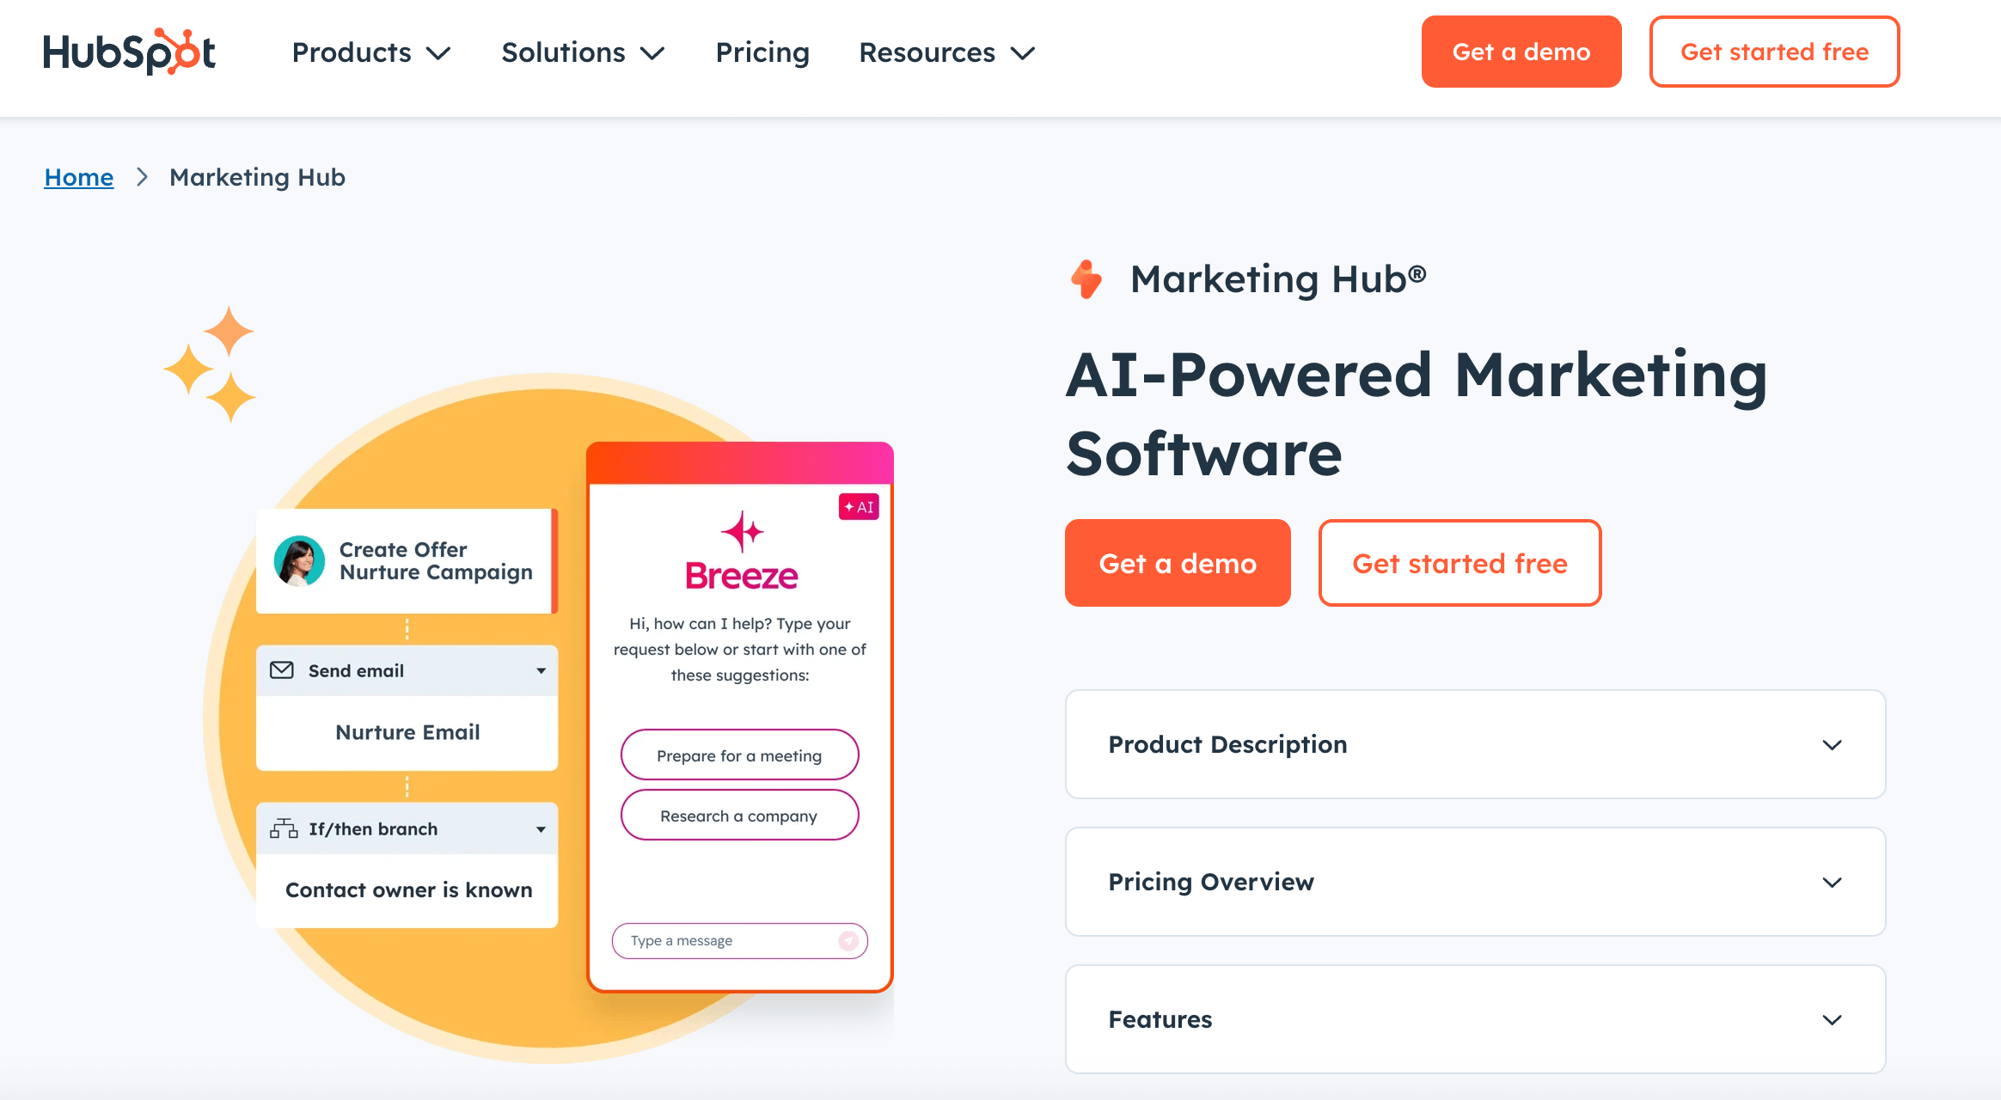Open the Send email dropdown arrow

point(541,671)
